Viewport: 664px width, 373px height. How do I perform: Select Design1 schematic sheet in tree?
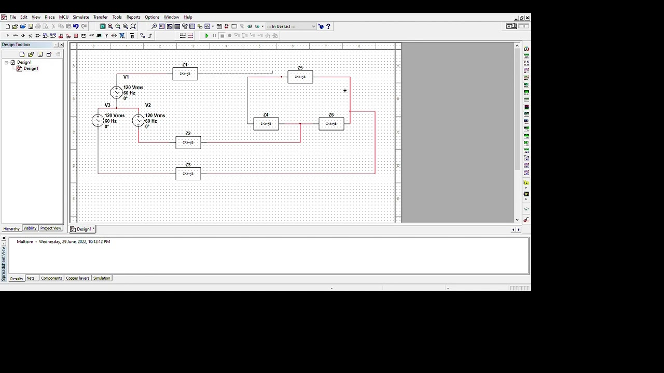31,68
